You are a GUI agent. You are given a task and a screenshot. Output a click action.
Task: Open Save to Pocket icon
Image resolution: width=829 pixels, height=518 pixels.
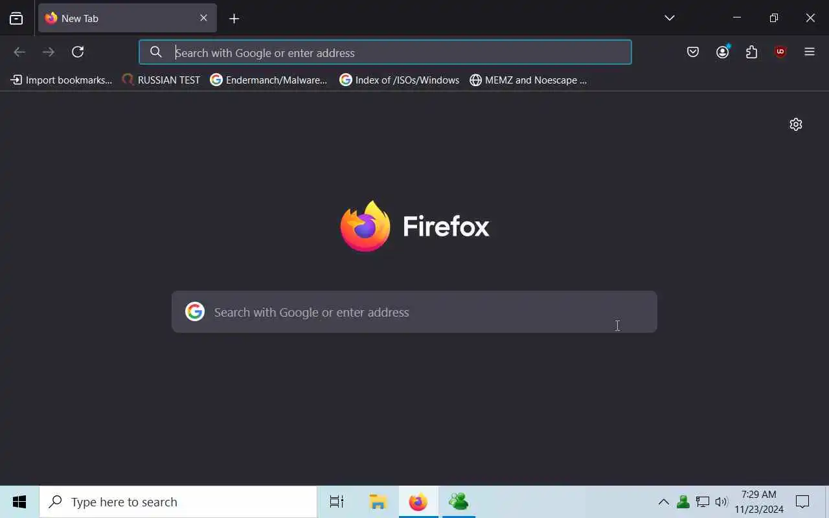(x=693, y=52)
